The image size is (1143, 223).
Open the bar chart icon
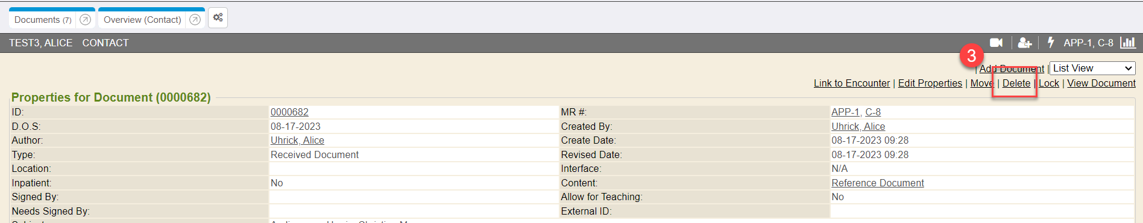1128,43
